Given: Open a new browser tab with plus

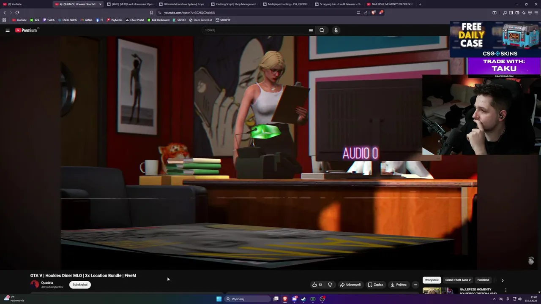Looking at the screenshot, I should (420, 4).
